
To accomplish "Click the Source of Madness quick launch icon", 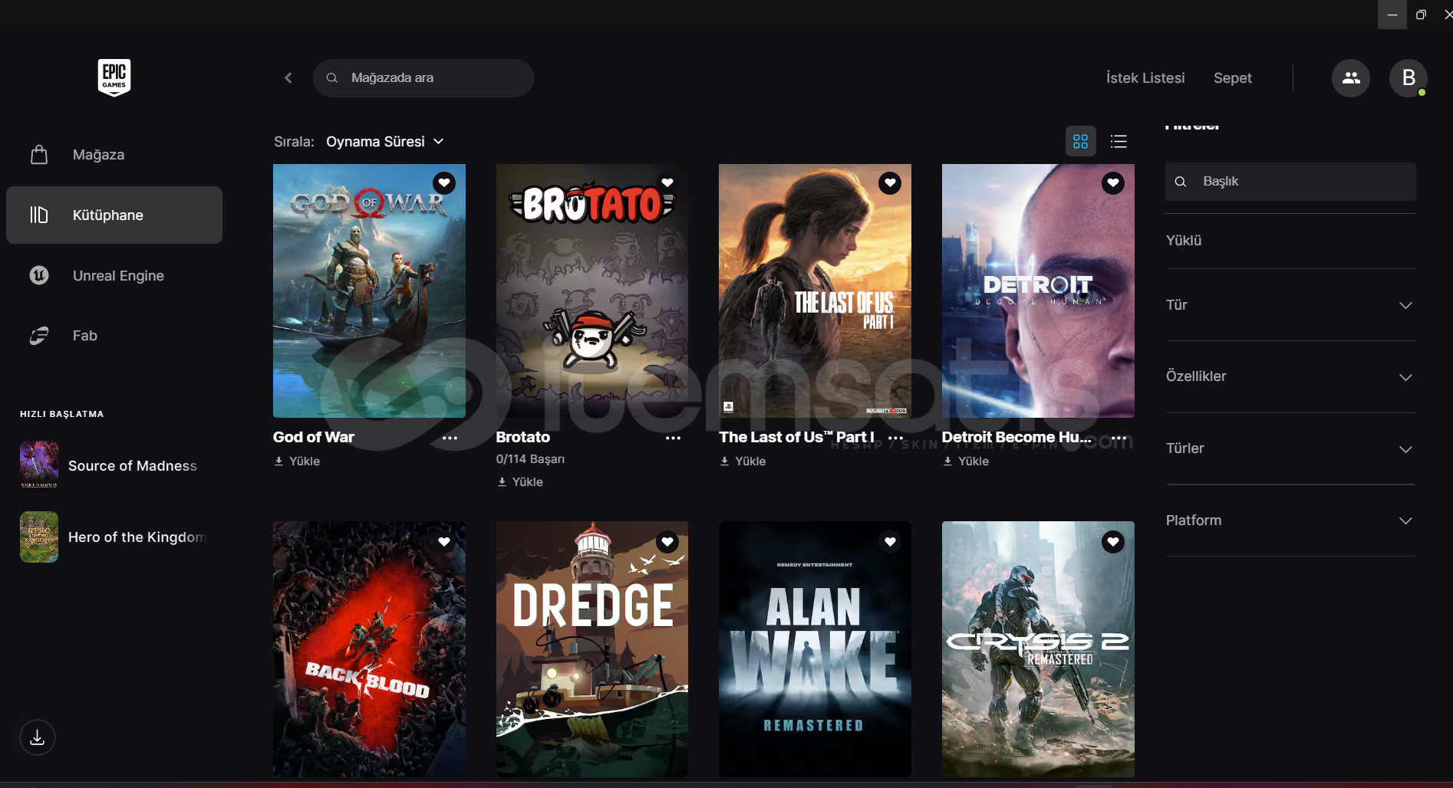I will pyautogui.click(x=39, y=465).
